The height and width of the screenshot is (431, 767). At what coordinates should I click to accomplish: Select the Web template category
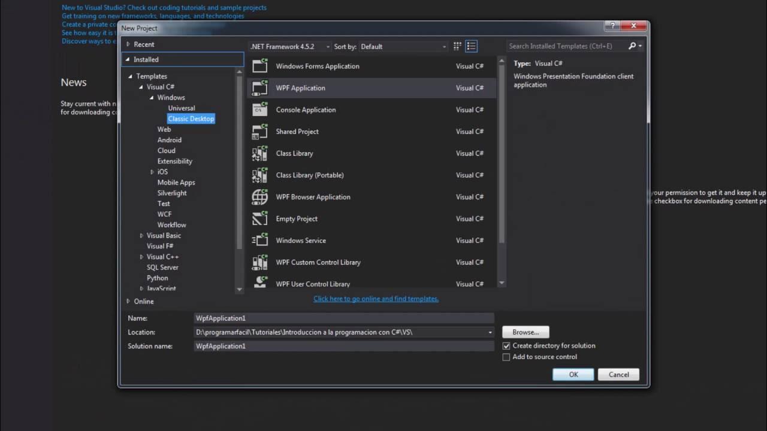164,129
